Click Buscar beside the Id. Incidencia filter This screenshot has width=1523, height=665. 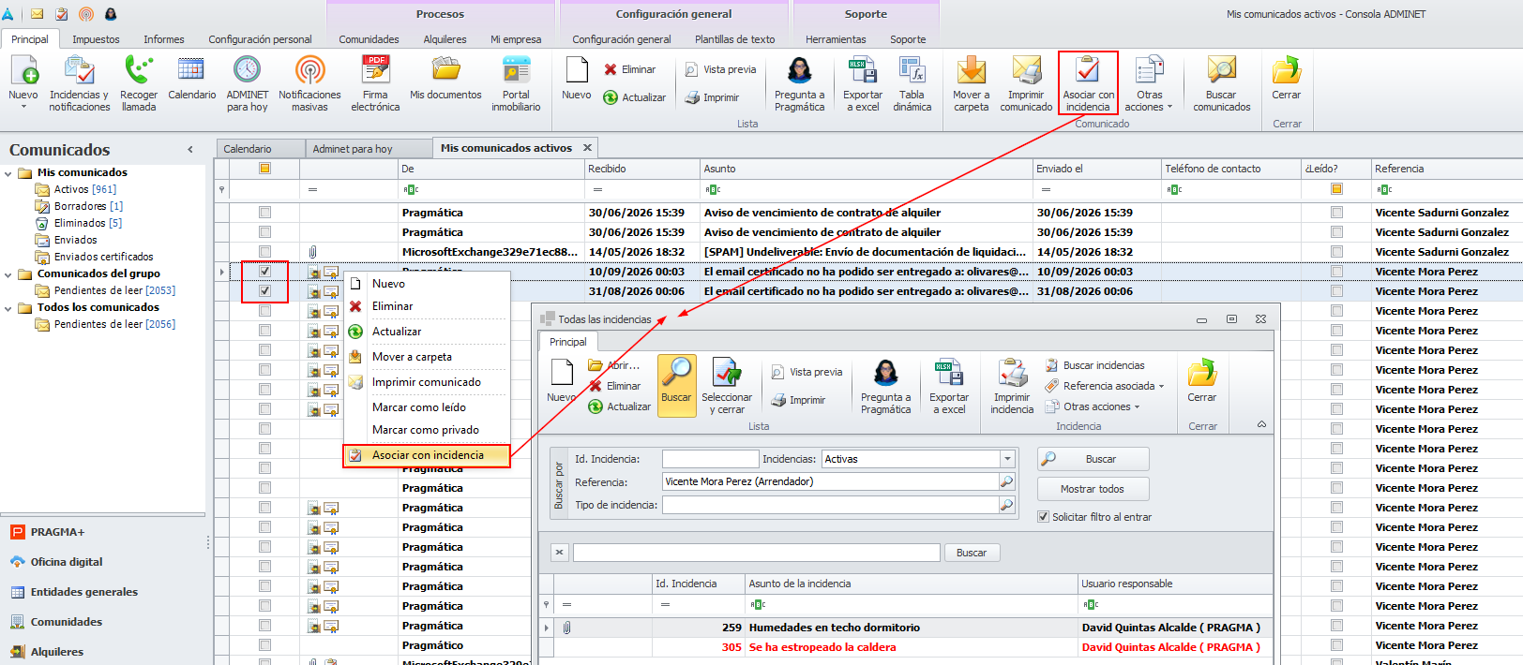1093,459
